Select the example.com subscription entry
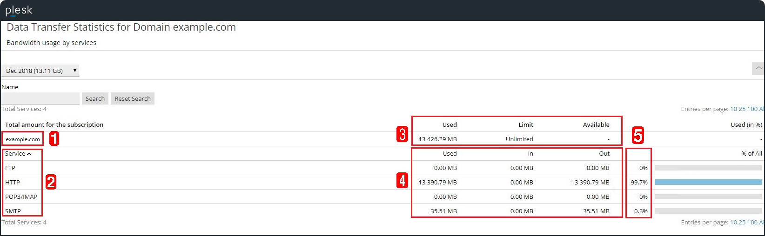765x236 pixels. coord(23,139)
